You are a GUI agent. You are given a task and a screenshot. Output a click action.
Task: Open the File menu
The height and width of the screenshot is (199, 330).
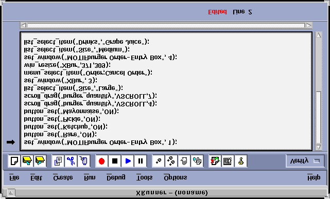point(14,177)
